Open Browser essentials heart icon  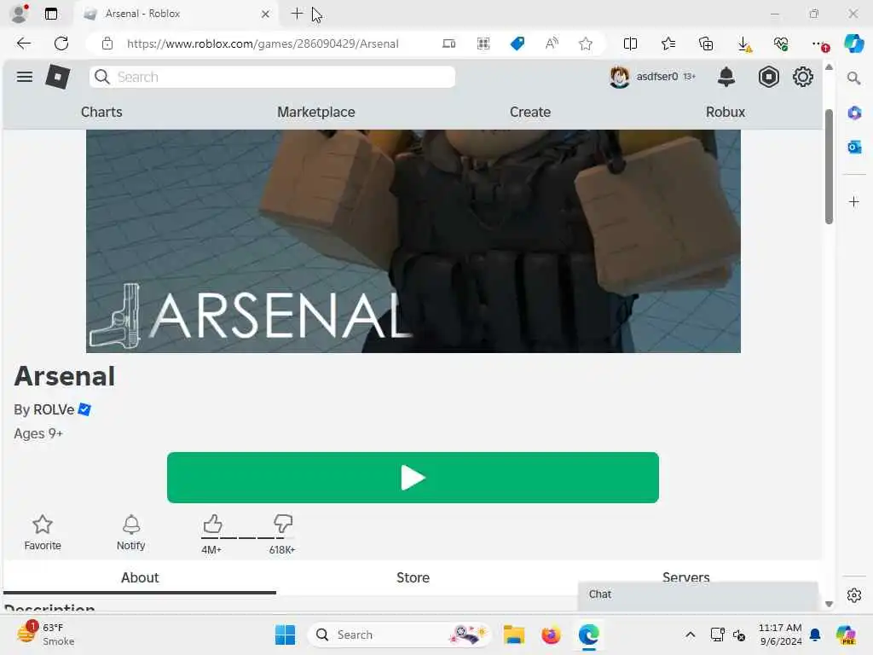[x=781, y=43]
